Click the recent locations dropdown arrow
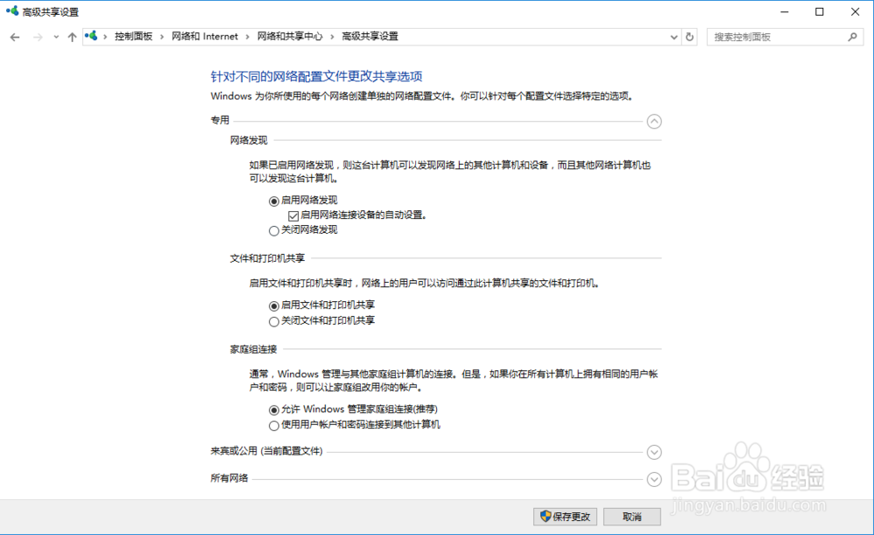Screen dimensions: 874x535 point(54,37)
